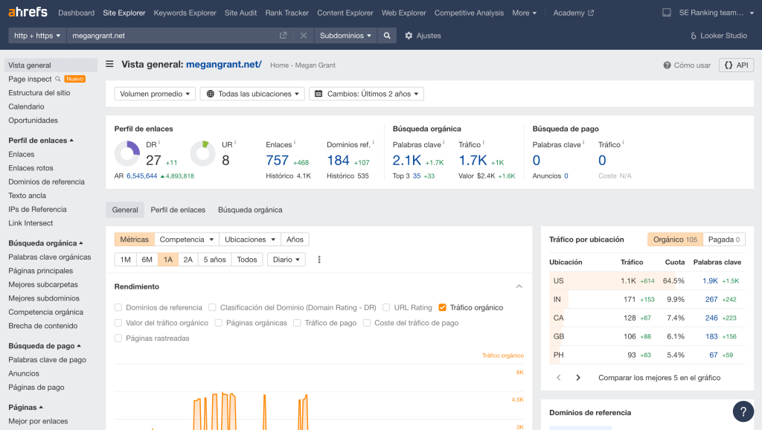
Task: Collapse the Rendimiento section
Action: [519, 286]
